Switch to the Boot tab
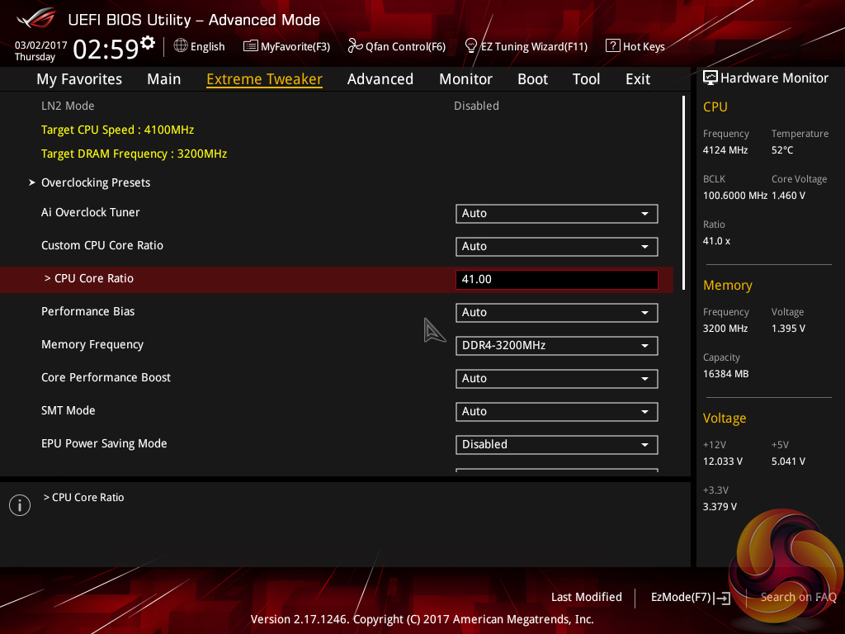 [x=532, y=79]
